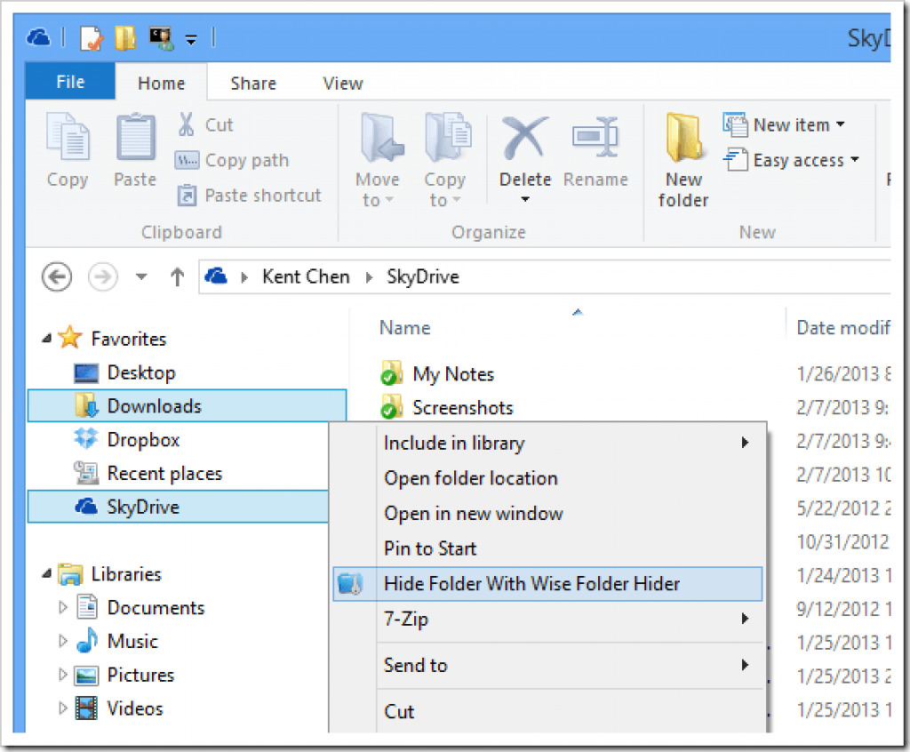910x752 pixels.
Task: Switch to the Share ribbon tab
Action: (x=253, y=83)
